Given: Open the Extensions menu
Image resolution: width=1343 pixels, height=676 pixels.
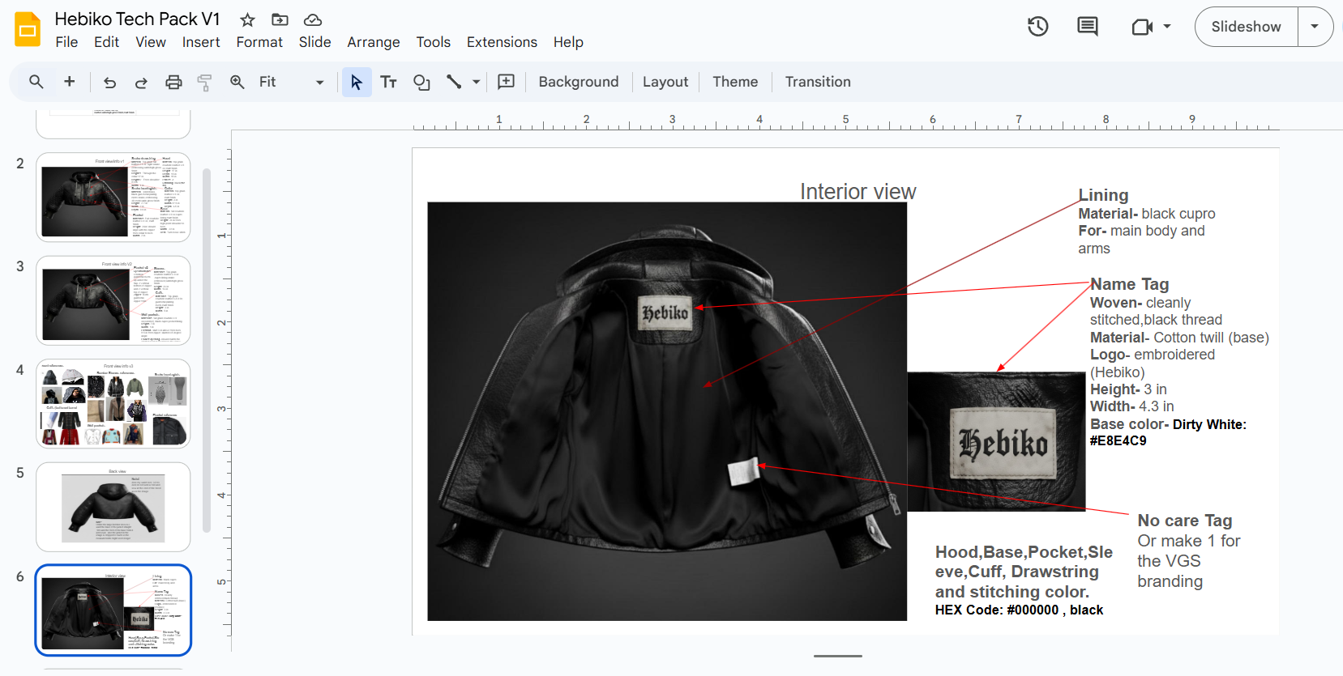Looking at the screenshot, I should [x=501, y=42].
